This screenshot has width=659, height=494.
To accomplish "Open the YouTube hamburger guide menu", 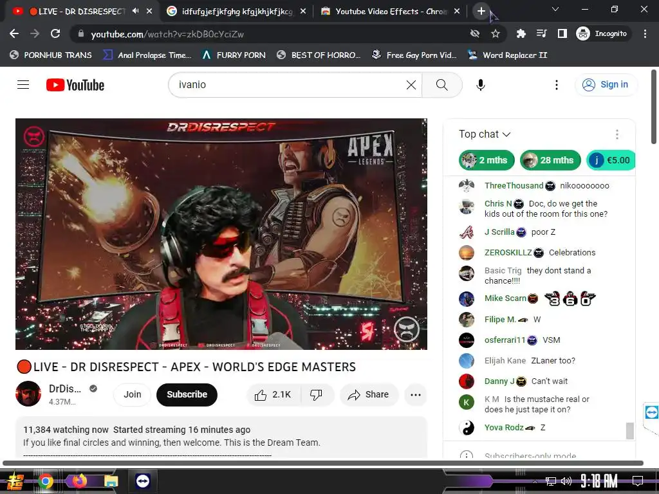I will click(23, 85).
